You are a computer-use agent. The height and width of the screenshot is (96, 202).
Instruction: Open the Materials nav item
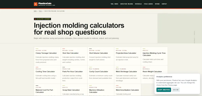pyautogui.click(x=138, y=4)
